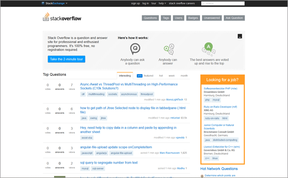The height and width of the screenshot is (178, 288).
Task: Open the Badges navigation button
Action: 193,18
